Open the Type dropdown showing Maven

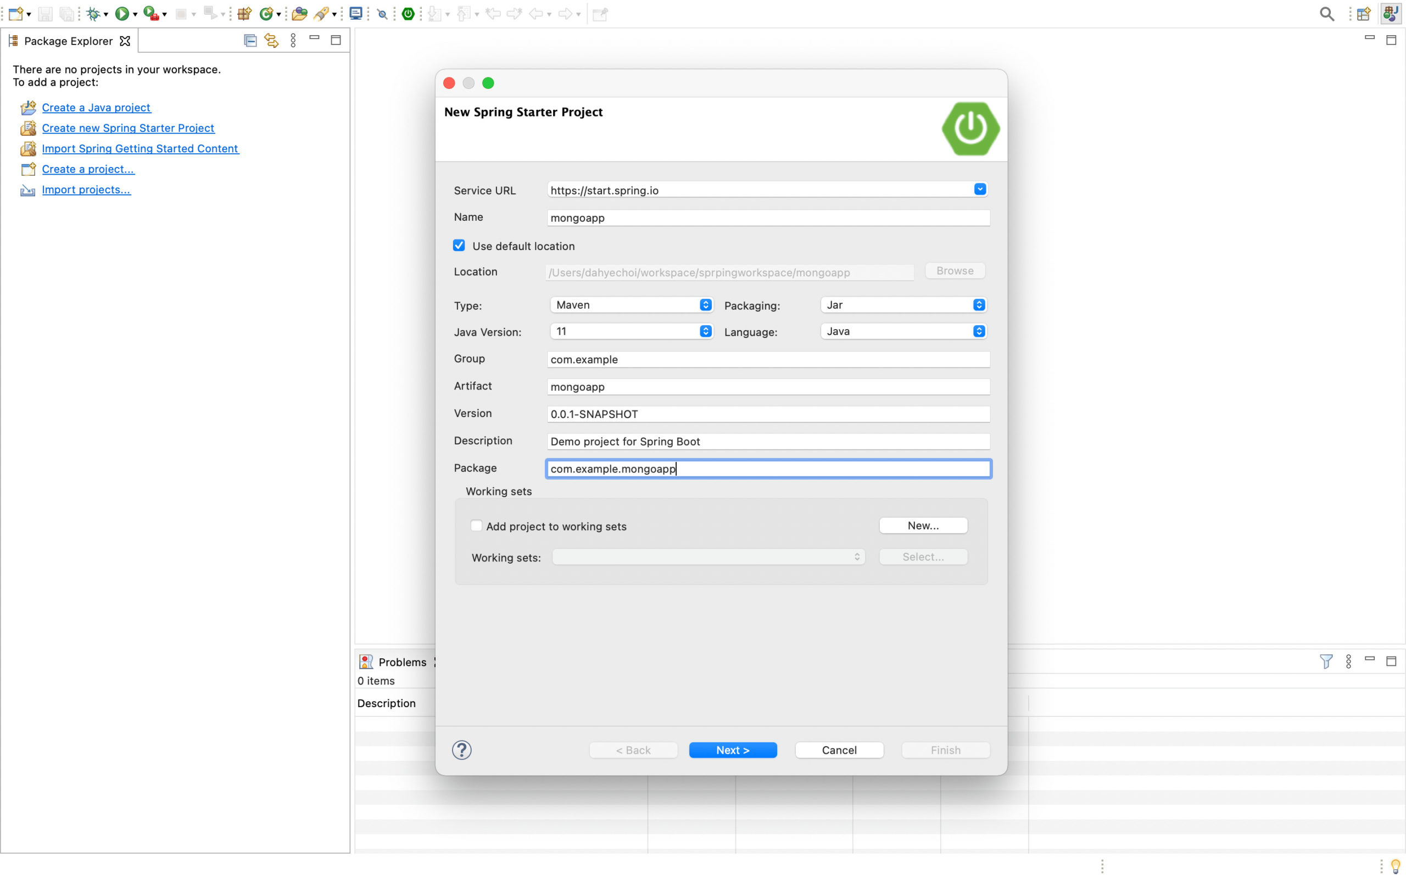click(632, 304)
